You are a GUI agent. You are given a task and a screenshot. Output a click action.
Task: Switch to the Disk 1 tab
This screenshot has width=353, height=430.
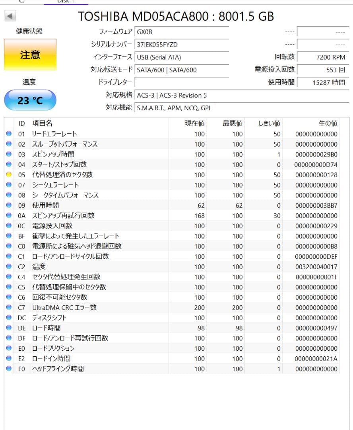(67, 2)
